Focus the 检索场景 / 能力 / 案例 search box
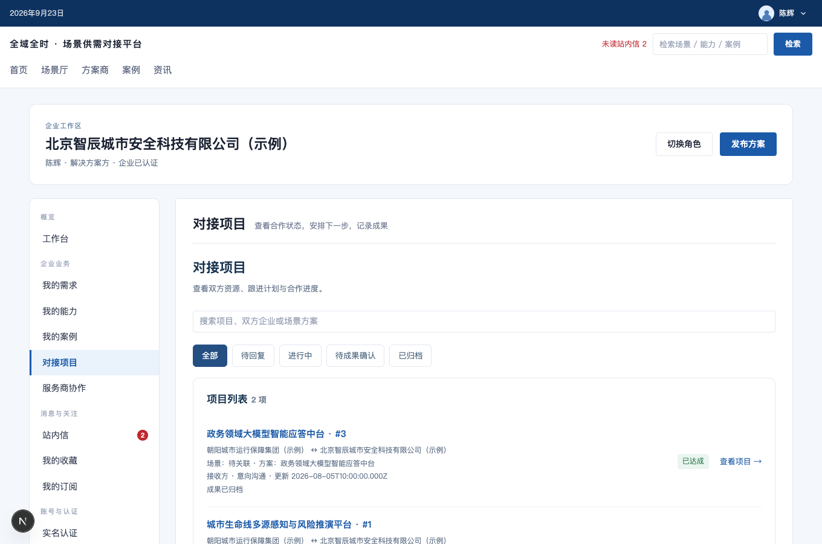The width and height of the screenshot is (822, 544). pos(710,44)
